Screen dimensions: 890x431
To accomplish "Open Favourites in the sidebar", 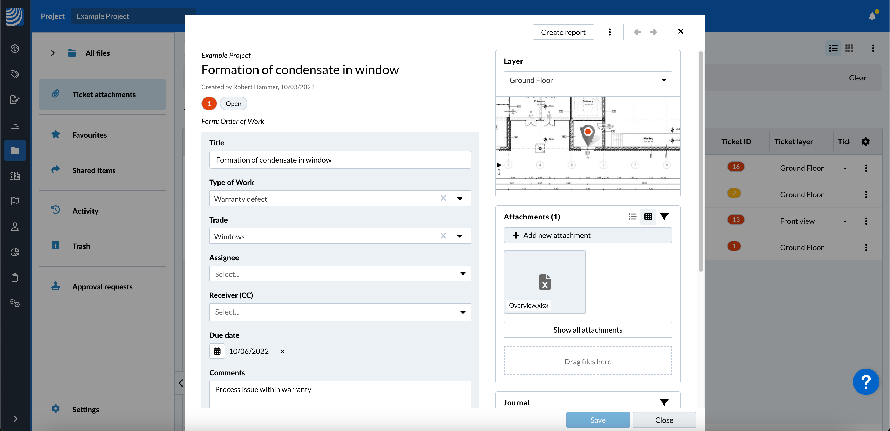I will coord(90,135).
